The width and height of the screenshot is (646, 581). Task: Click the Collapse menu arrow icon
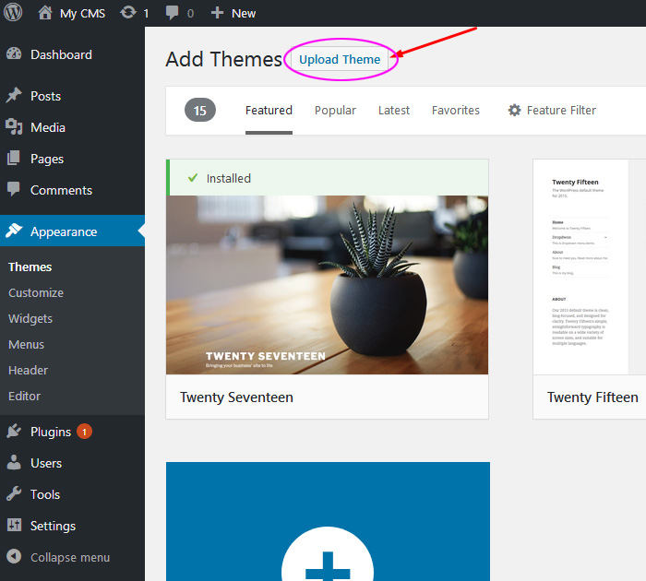14,556
